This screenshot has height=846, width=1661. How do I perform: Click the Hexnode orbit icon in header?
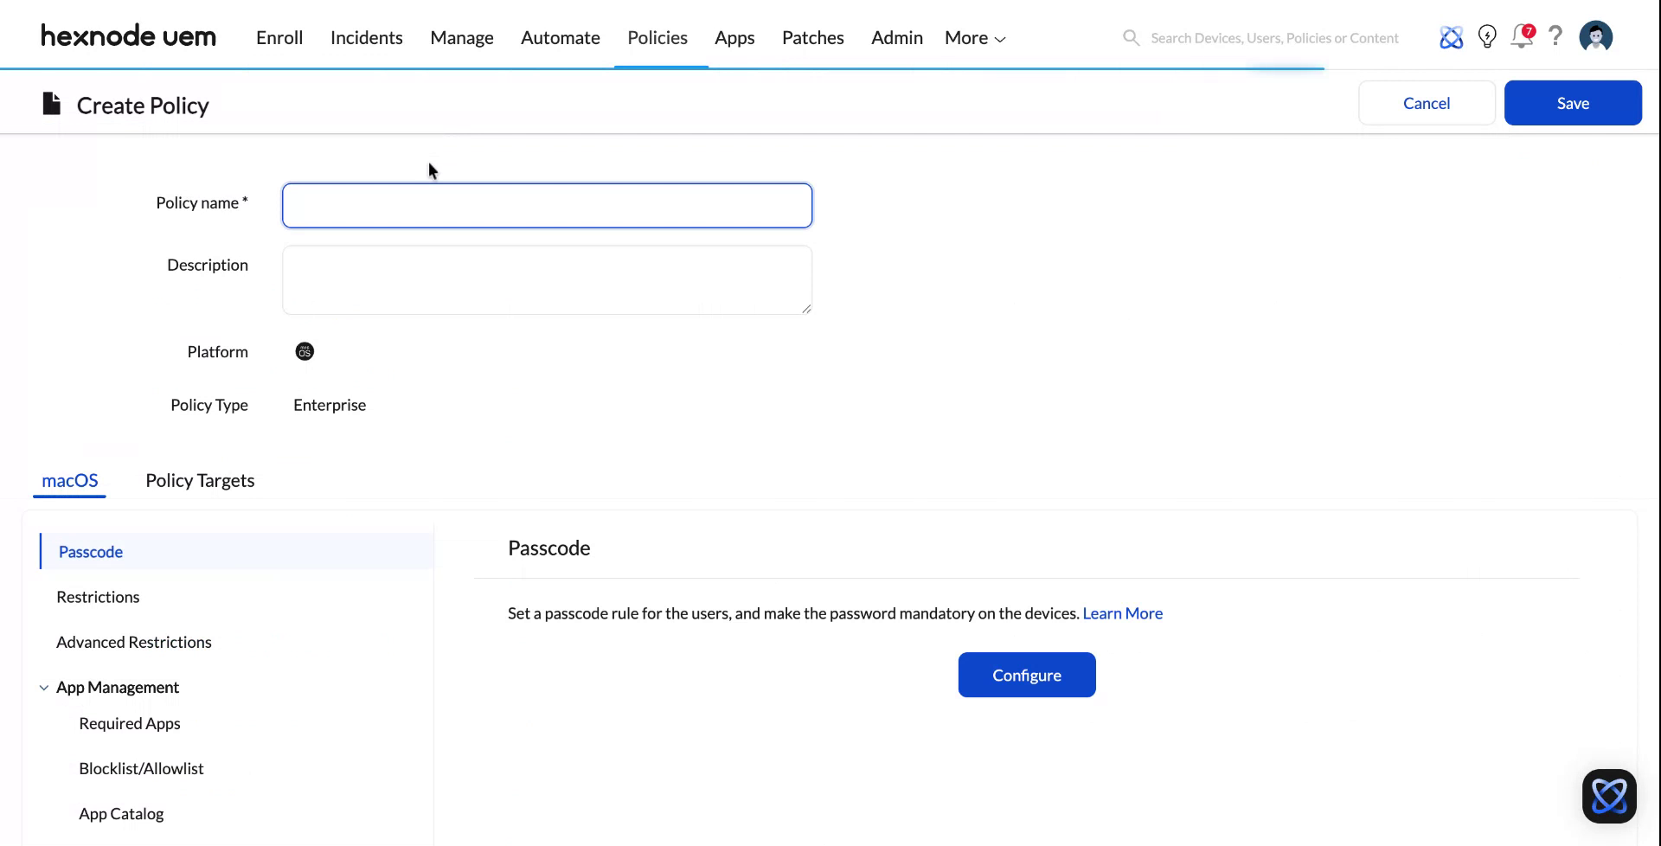coord(1451,37)
